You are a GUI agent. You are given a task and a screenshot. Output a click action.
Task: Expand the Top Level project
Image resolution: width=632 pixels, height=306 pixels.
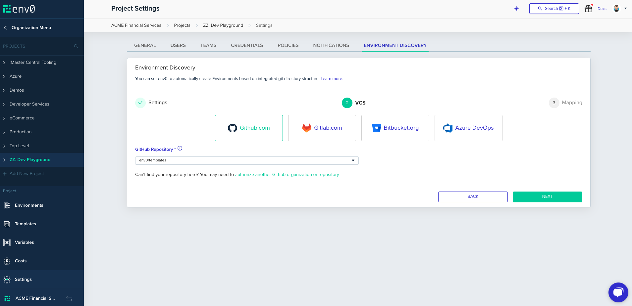(4, 146)
